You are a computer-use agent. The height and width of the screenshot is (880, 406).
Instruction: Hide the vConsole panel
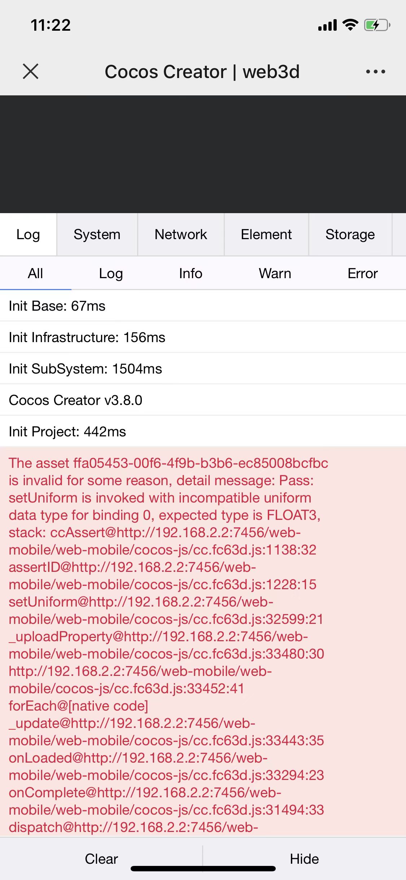pyautogui.click(x=304, y=859)
